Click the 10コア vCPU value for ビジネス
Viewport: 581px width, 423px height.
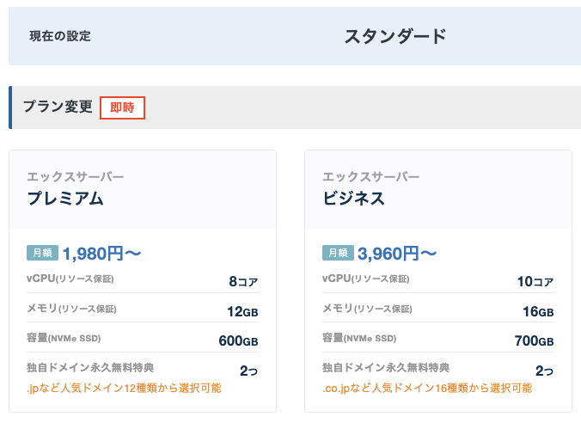coord(535,281)
